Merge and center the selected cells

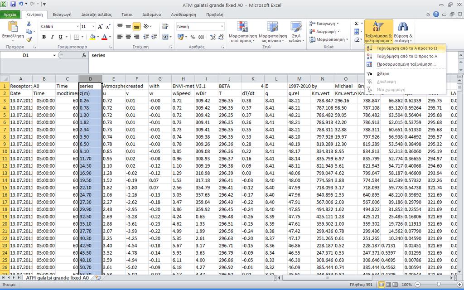coord(165,37)
